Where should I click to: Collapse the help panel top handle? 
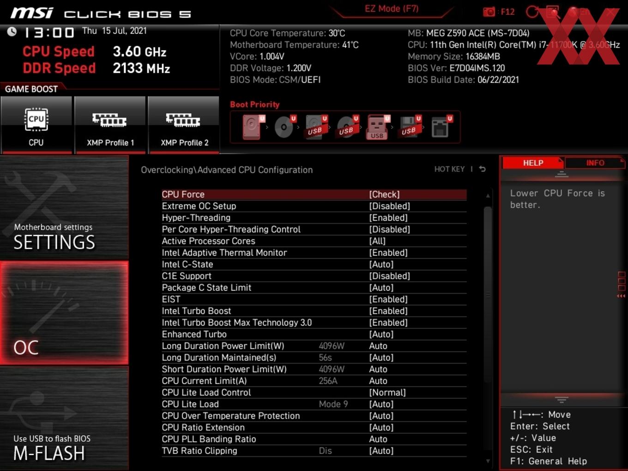(562, 174)
